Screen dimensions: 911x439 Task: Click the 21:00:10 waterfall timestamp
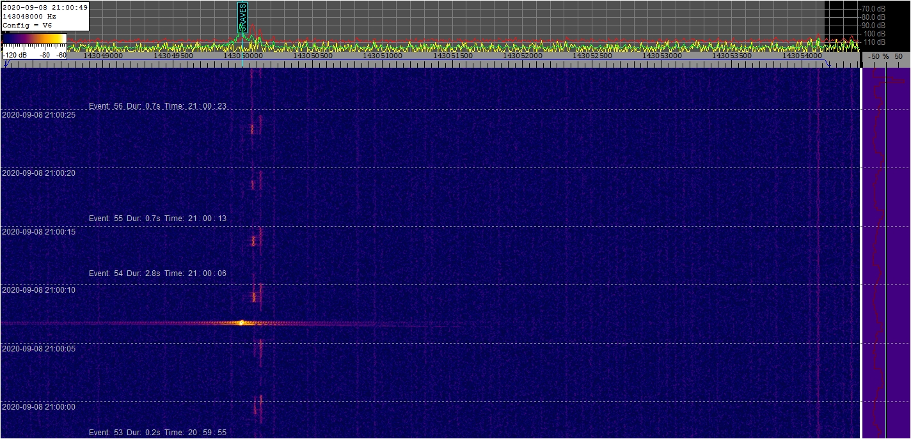tap(39, 289)
